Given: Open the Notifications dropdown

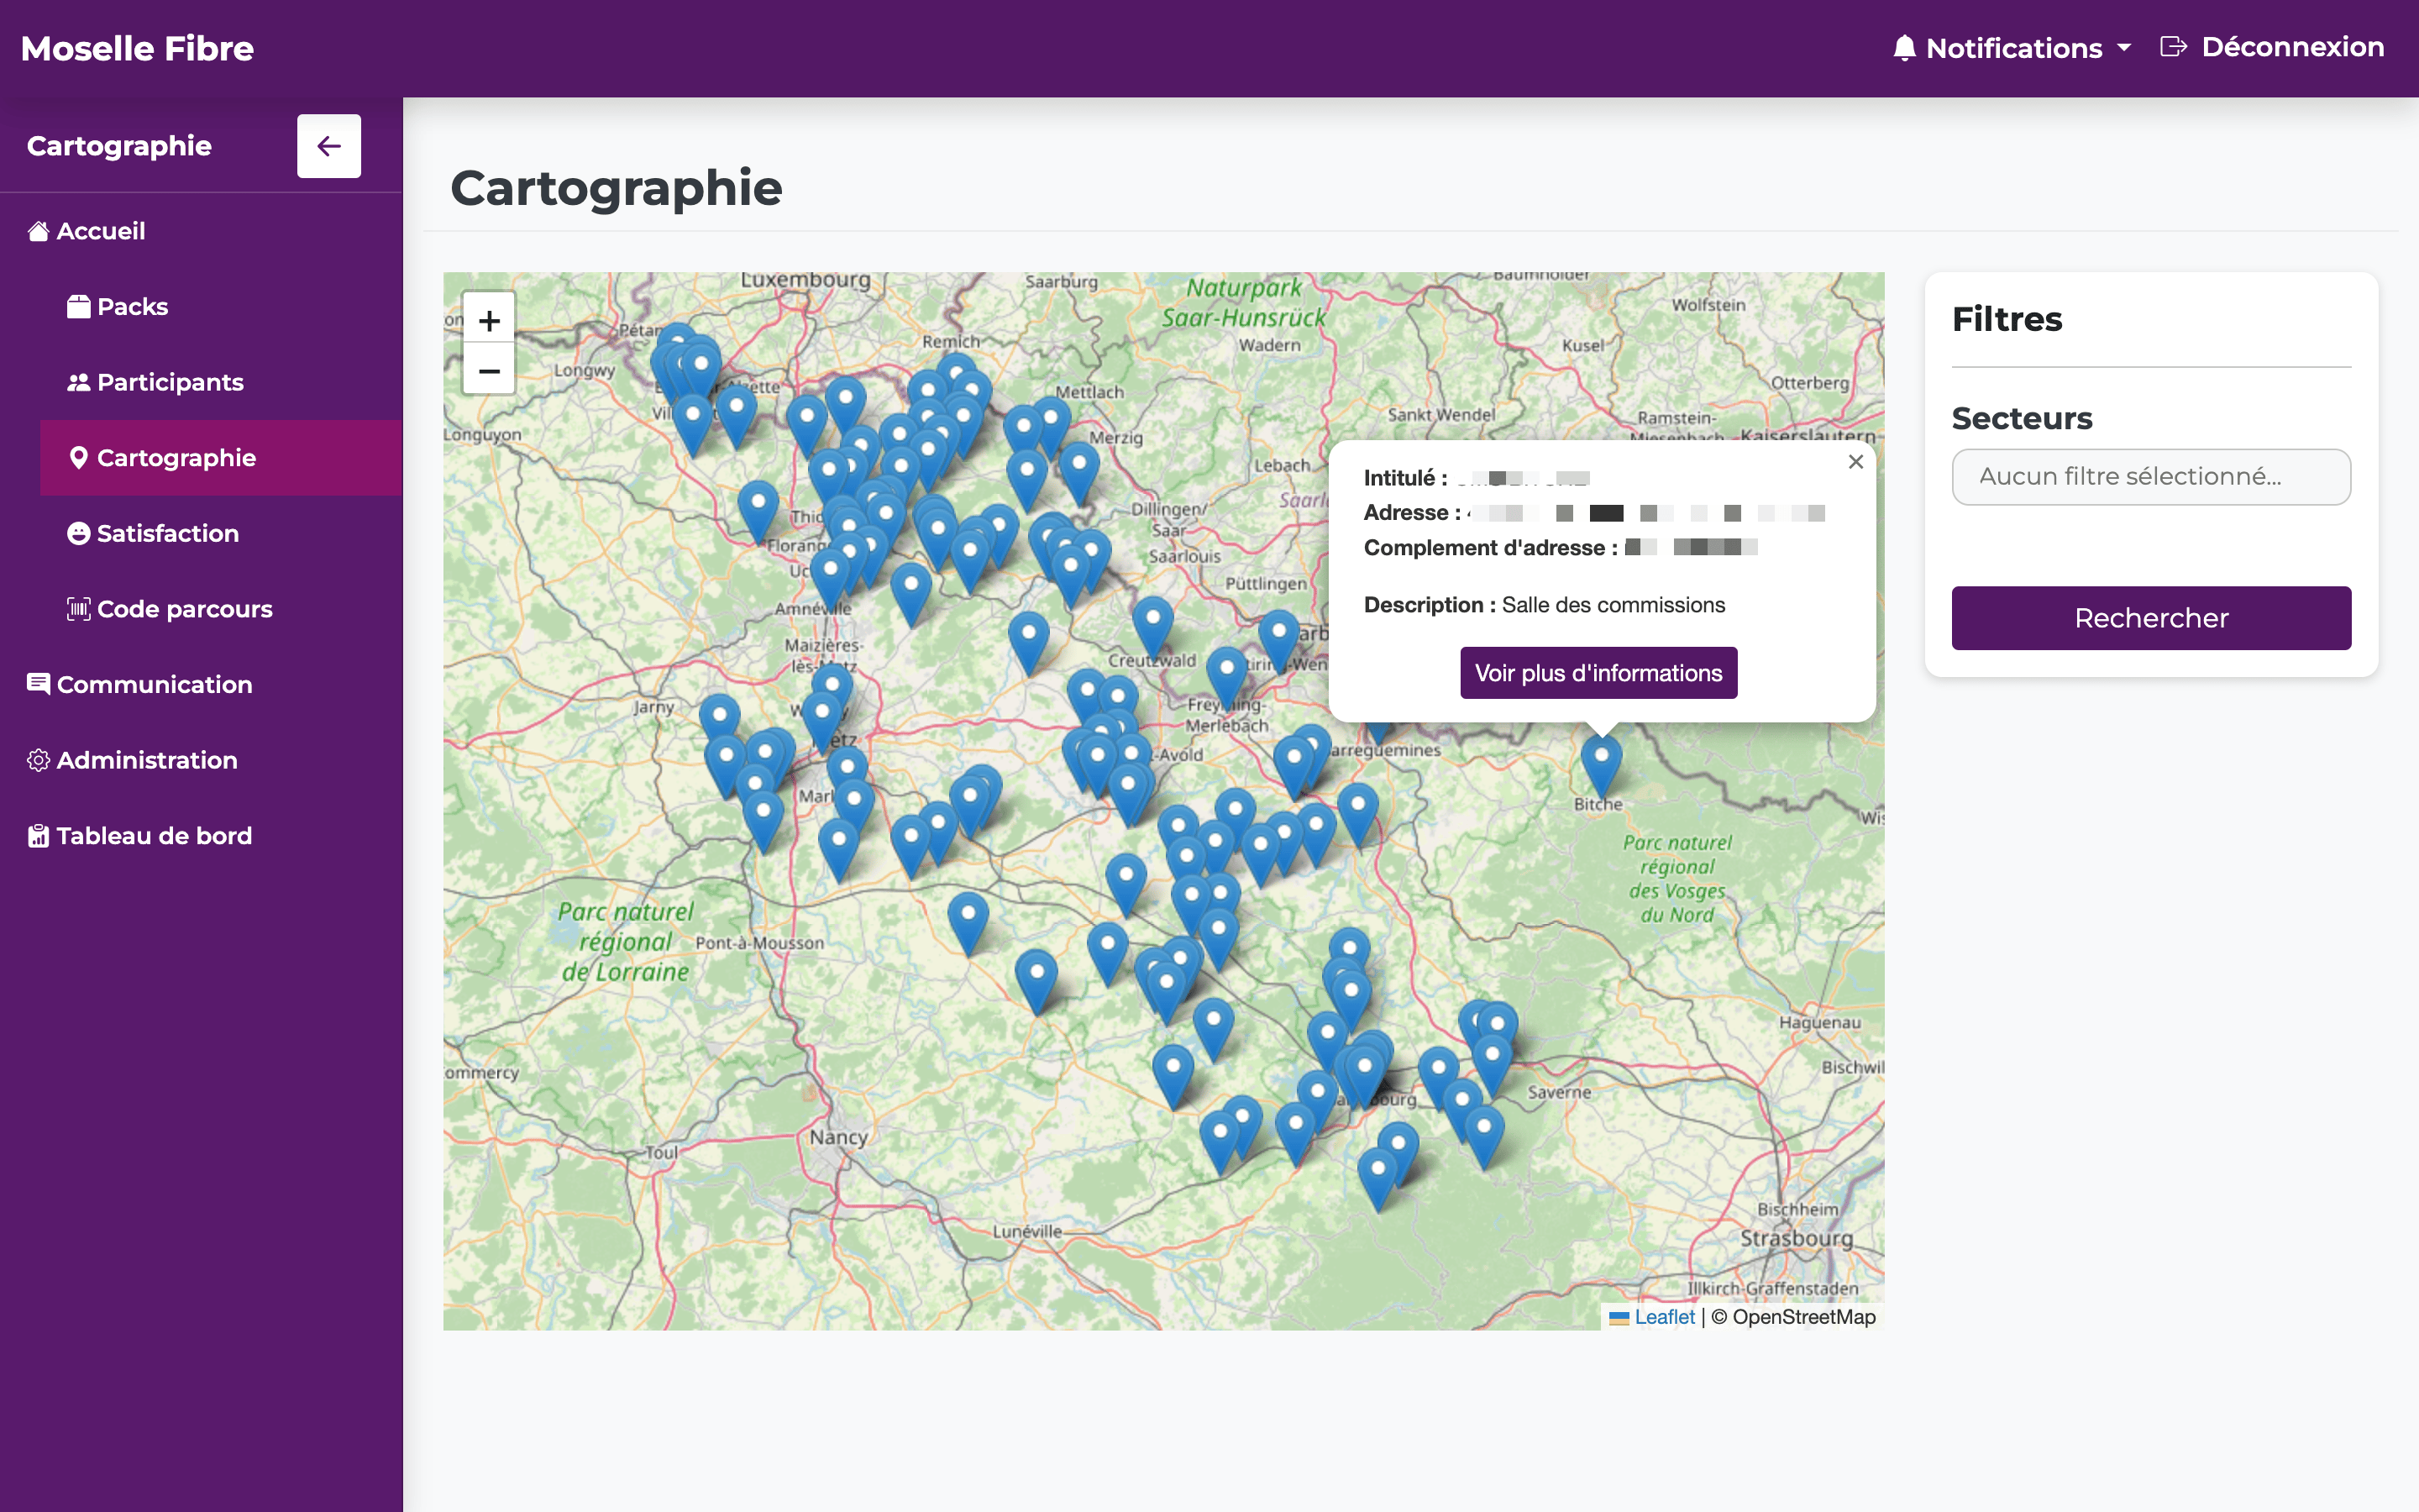Looking at the screenshot, I should (2013, 48).
